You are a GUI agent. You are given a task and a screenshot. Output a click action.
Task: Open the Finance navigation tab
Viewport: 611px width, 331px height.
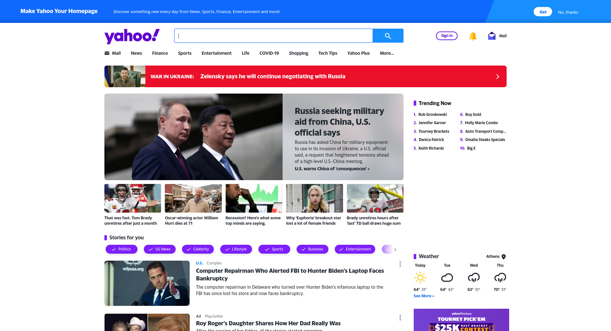[x=160, y=53]
